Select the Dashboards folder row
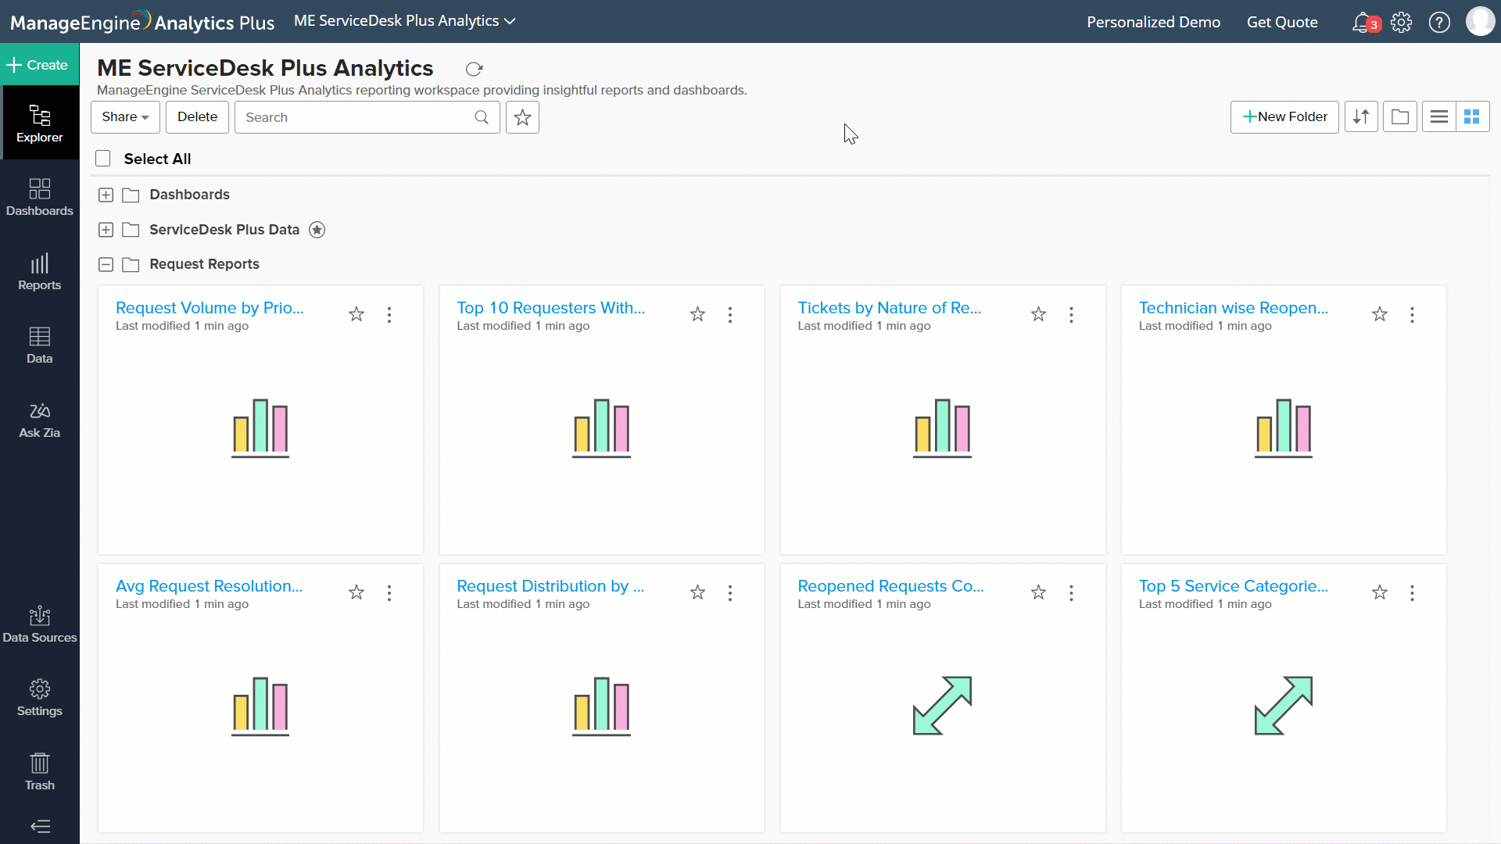1501x844 pixels. tap(189, 195)
